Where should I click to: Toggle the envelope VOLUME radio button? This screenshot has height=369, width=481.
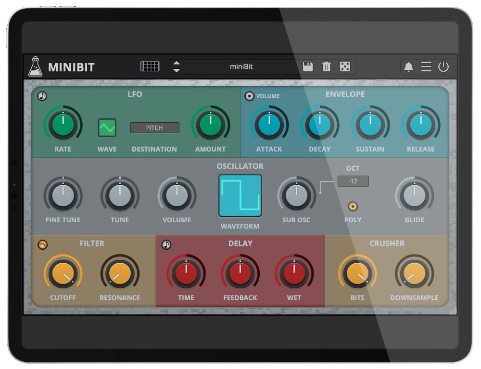pos(249,96)
